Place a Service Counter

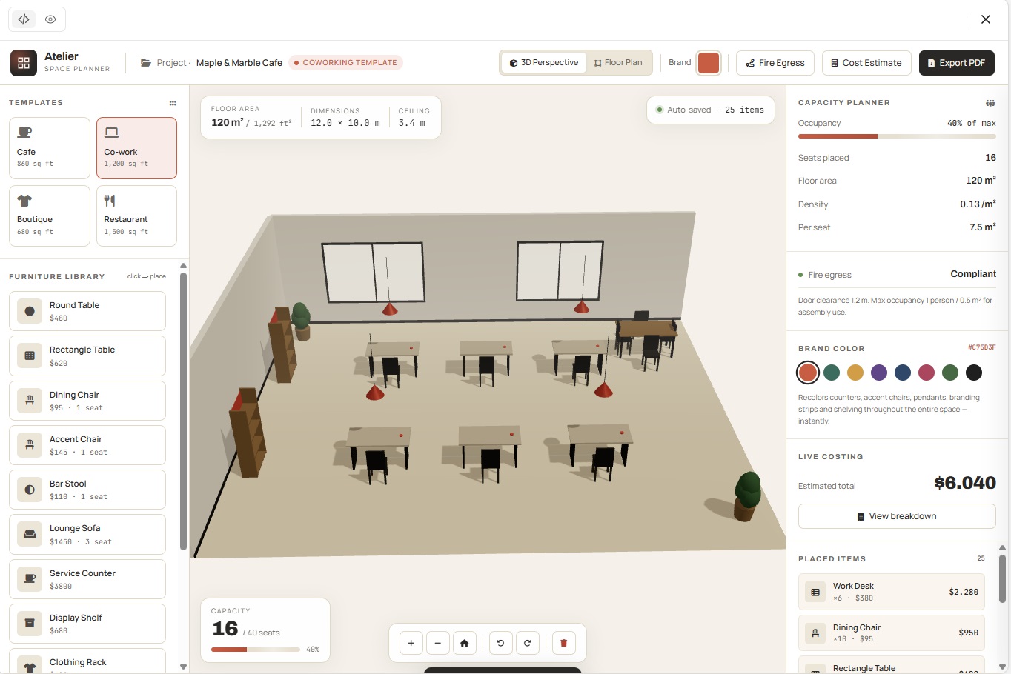click(x=87, y=579)
